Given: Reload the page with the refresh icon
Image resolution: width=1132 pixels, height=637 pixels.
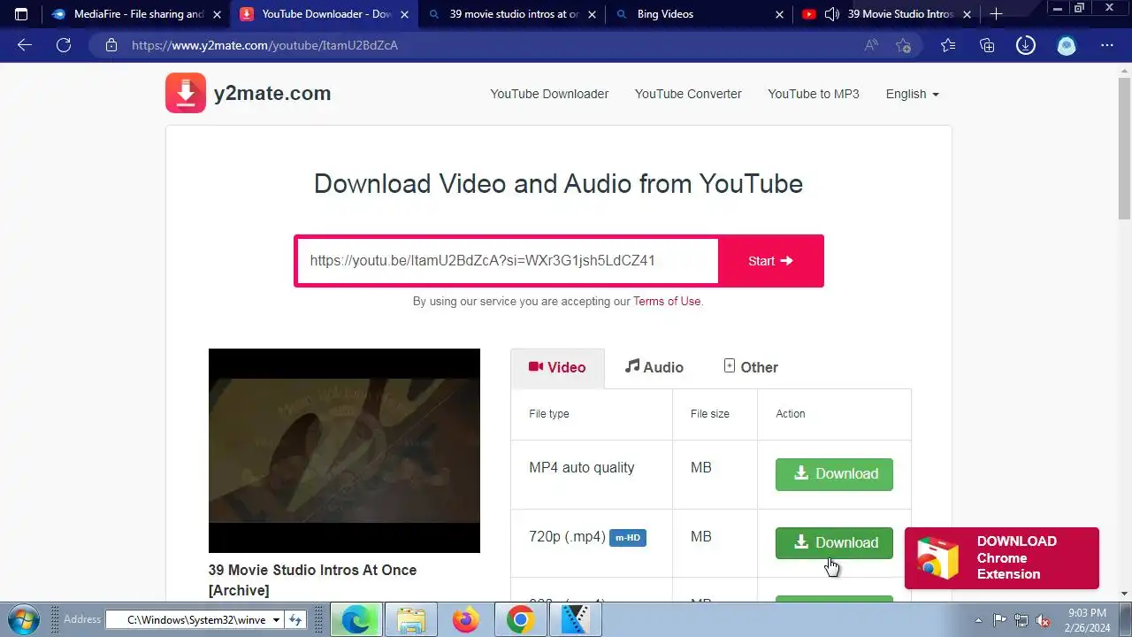Looking at the screenshot, I should pos(64,45).
